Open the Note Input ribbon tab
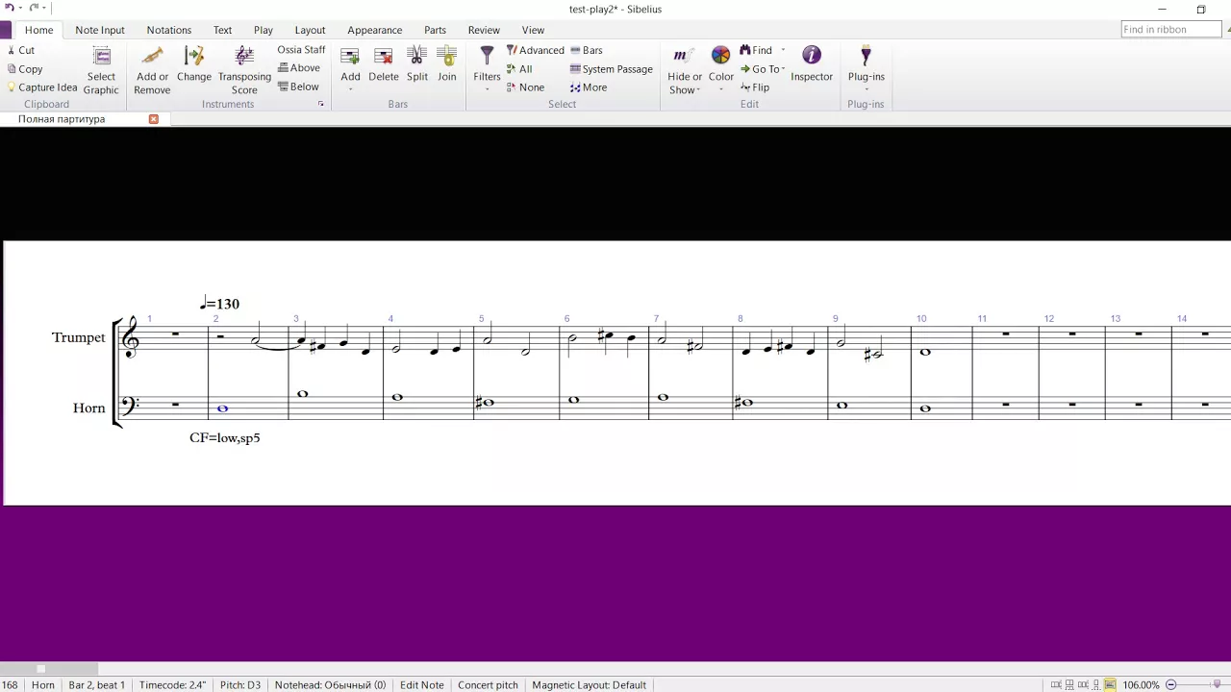 pyautogui.click(x=100, y=30)
